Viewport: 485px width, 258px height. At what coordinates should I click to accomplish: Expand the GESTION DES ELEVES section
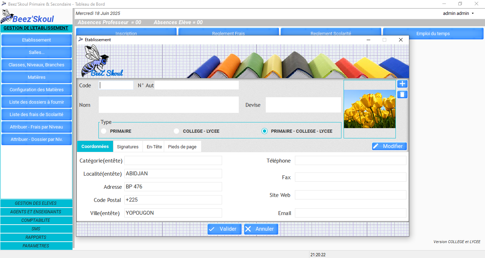[36, 203]
